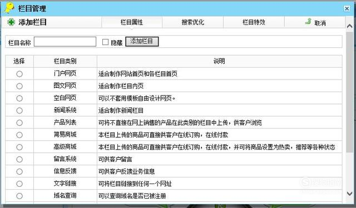The width and height of the screenshot is (356, 208).
Task: Click the 添加栏目 heading text
Action: coord(32,22)
